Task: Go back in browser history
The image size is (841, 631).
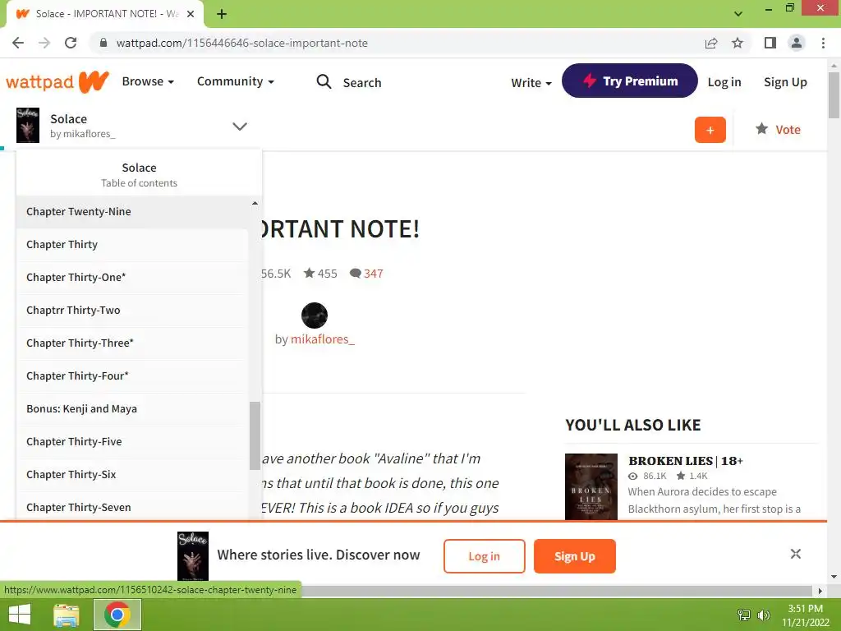Action: pyautogui.click(x=18, y=43)
